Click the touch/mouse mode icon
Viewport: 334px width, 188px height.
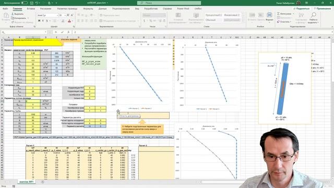point(50,3)
